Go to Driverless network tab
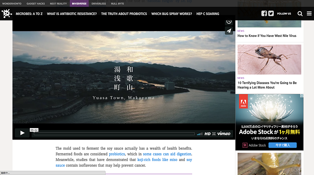The image size is (314, 175). pos(99,4)
